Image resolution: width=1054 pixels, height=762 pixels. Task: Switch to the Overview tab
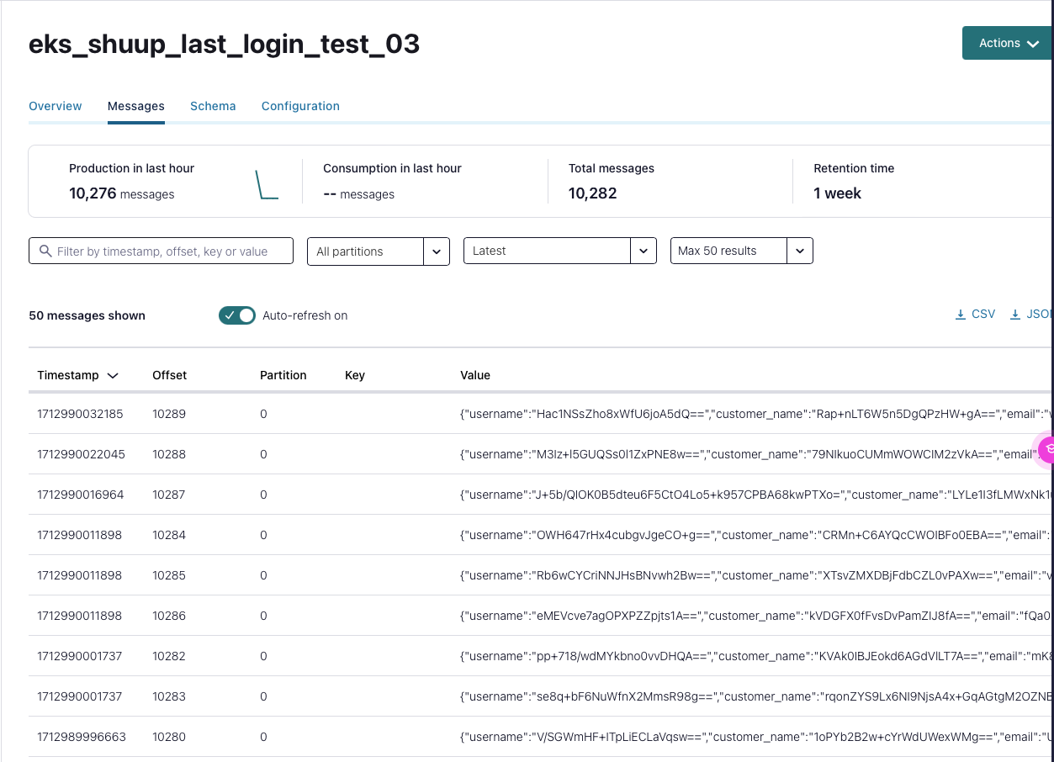(x=56, y=106)
